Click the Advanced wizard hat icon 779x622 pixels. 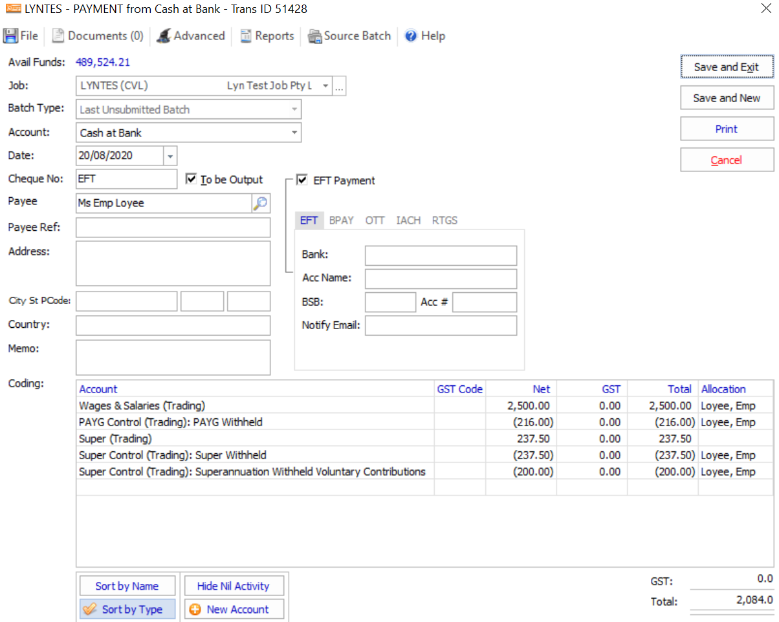pos(164,36)
